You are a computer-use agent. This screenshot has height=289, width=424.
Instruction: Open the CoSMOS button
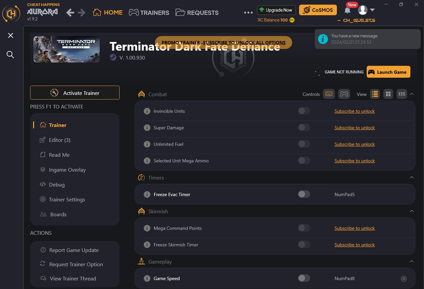[x=318, y=10]
